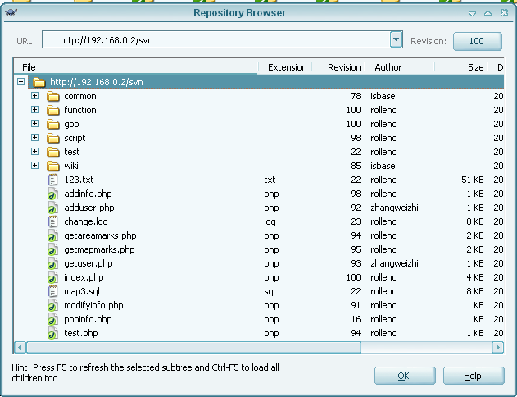Select the addinfo.php file name
This screenshot has width=517, height=397.
pos(88,194)
